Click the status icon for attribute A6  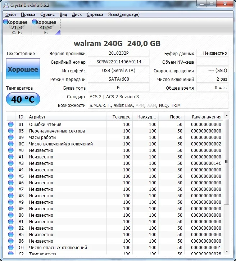(11, 183)
